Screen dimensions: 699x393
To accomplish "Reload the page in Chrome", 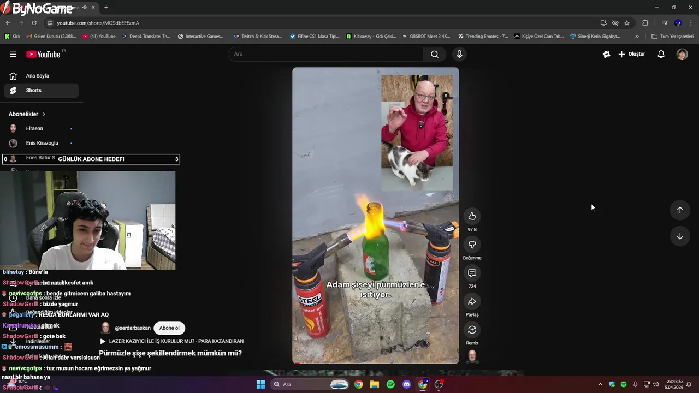I will pos(34,23).
